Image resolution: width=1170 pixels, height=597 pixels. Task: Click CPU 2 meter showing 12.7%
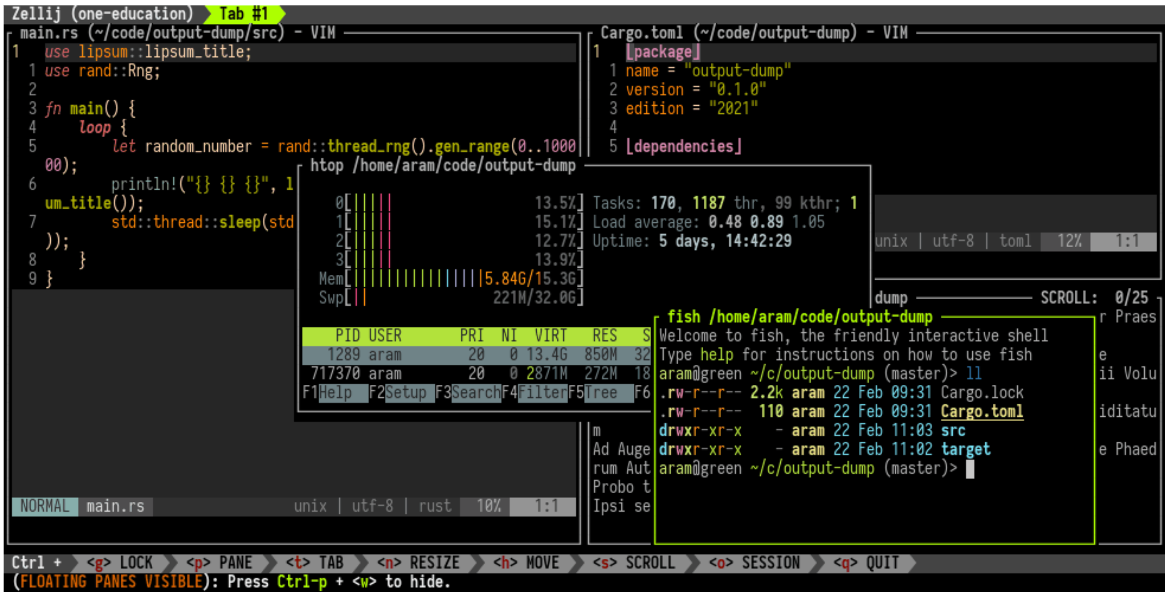point(459,241)
